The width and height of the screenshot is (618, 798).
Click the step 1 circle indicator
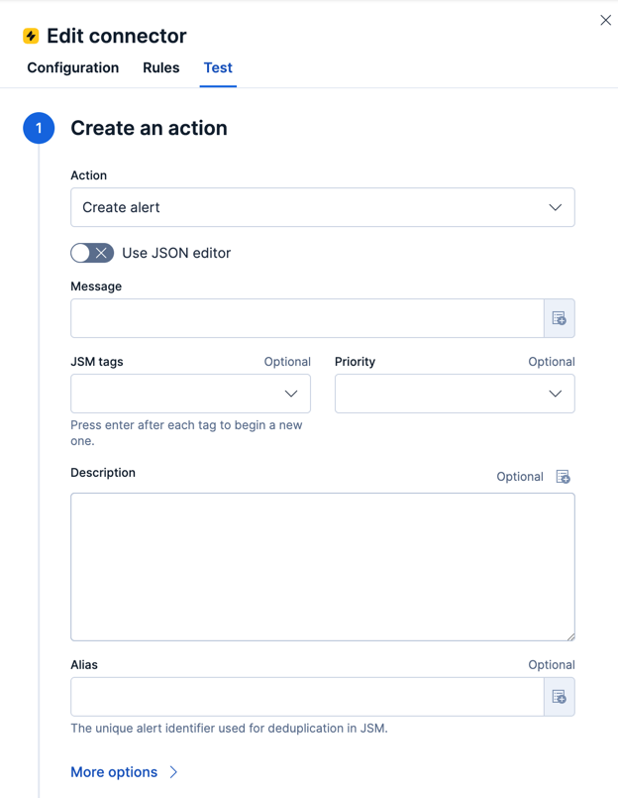click(x=38, y=128)
